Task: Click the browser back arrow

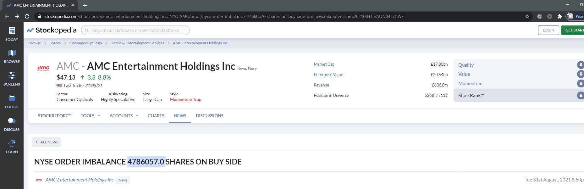Action: point(7,16)
